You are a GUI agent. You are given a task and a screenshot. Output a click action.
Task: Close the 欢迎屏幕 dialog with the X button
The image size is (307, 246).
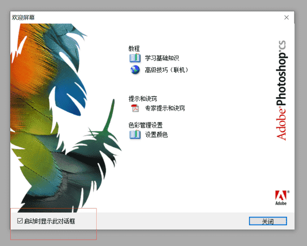click(x=286, y=18)
